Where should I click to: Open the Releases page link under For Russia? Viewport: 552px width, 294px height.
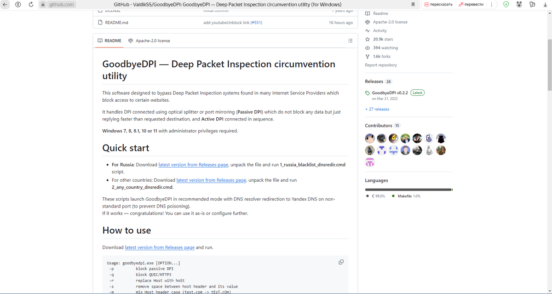[x=193, y=164]
